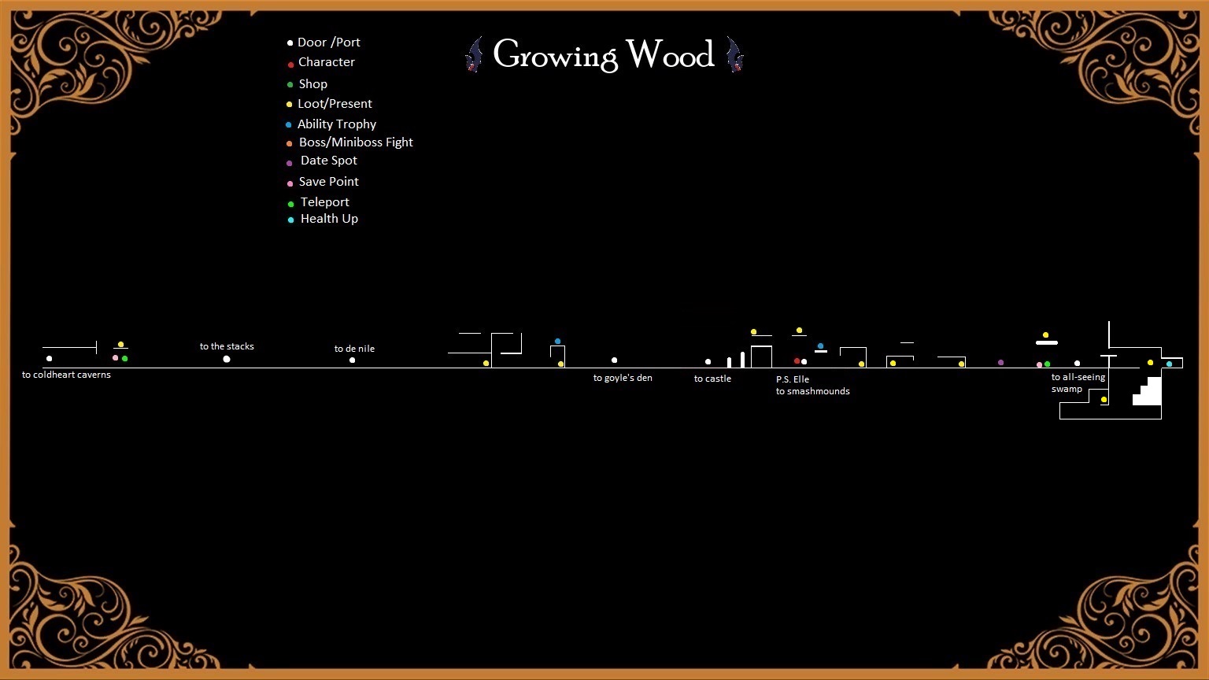Click the loot marker under that first ability trophy
The height and width of the screenshot is (680, 1209).
[560, 364]
